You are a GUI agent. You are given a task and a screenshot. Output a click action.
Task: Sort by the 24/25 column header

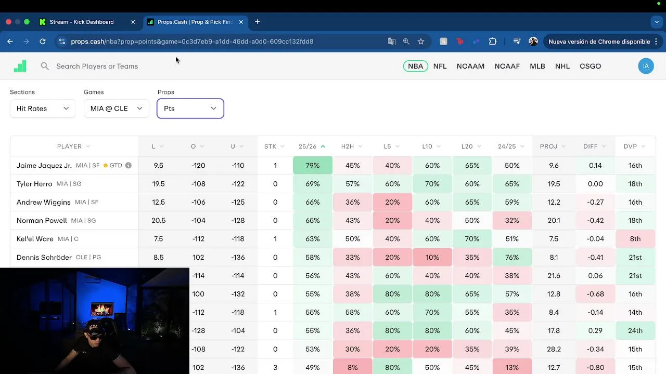click(511, 146)
